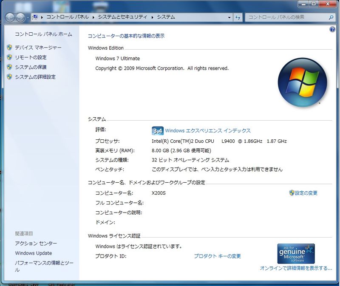Select システムとセキュリティ breadcrumb
The width and height of the screenshot is (340, 286).
122,17
